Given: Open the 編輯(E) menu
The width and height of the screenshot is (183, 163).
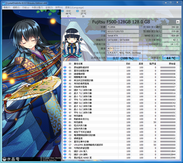Looking at the screenshot, I should point(16,8).
